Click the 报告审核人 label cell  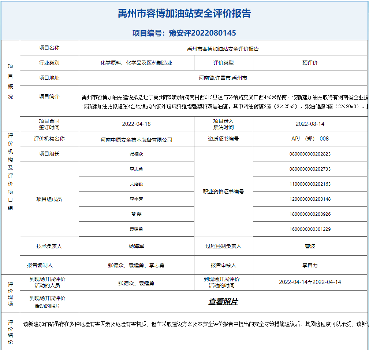click(x=223, y=265)
